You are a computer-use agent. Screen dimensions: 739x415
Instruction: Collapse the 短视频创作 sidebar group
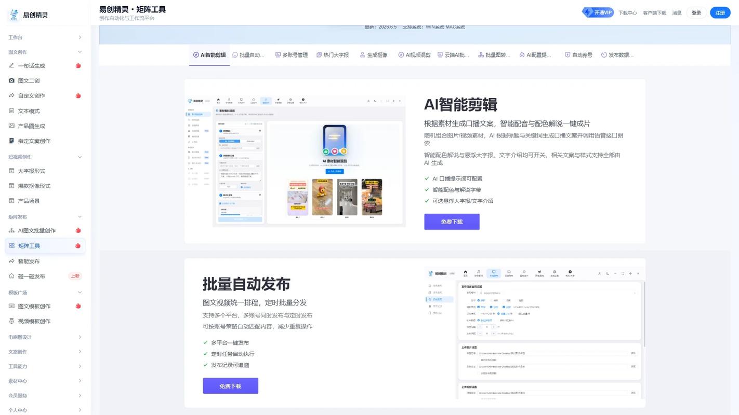pos(45,157)
